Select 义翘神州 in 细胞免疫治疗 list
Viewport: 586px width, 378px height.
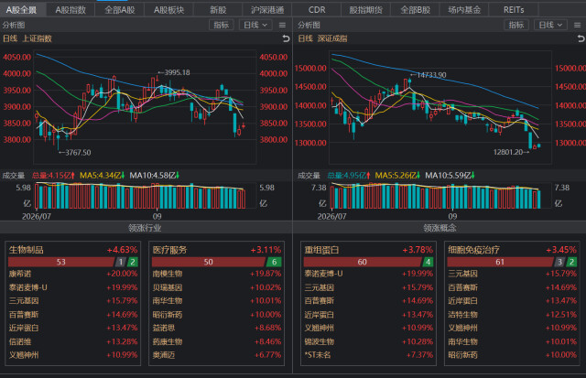(512, 328)
